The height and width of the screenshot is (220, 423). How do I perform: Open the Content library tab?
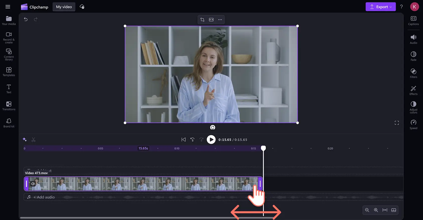(x=9, y=54)
